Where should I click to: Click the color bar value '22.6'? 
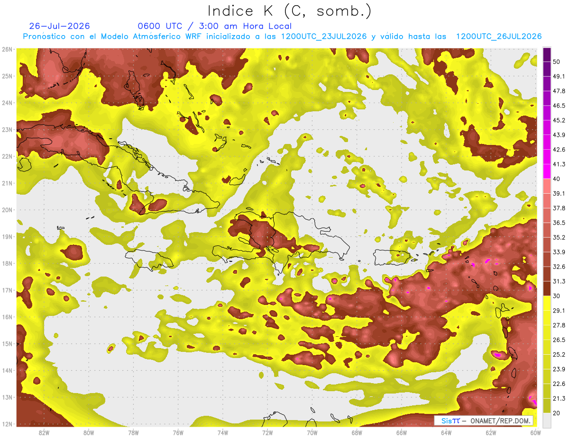click(559, 384)
